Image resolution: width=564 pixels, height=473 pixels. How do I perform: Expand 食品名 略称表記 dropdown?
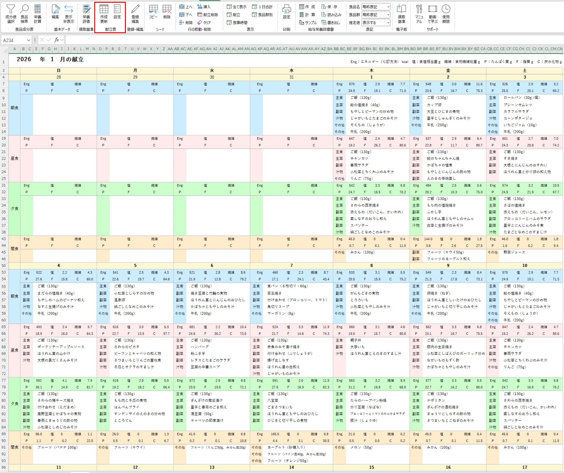coord(376,7)
